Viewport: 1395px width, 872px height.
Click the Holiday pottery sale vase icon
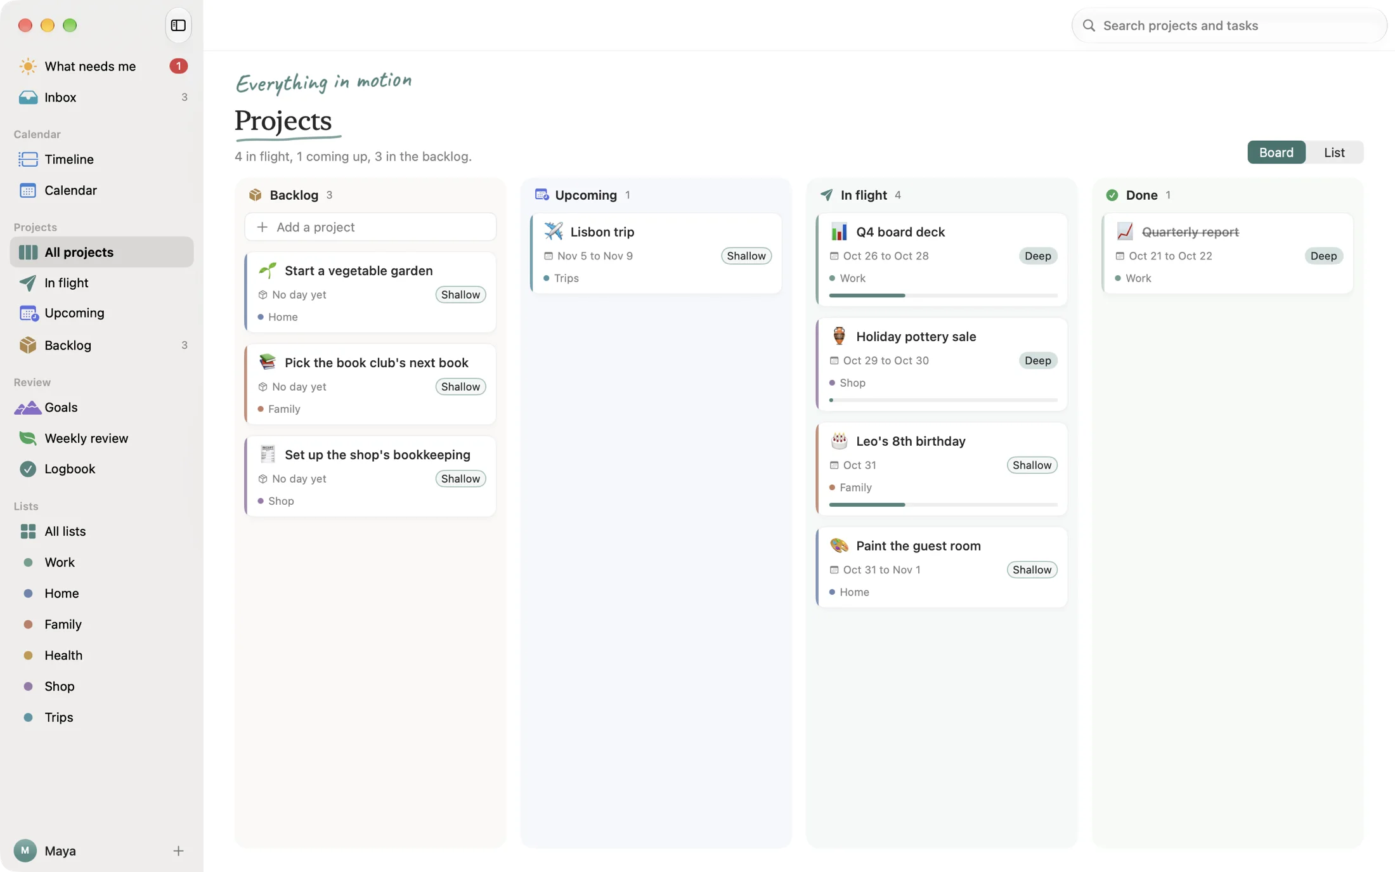(x=839, y=336)
